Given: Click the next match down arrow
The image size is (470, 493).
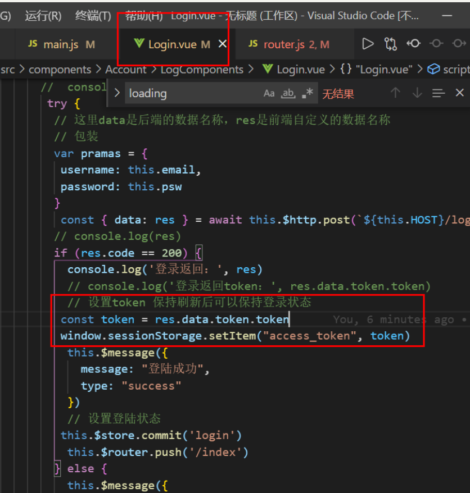Looking at the screenshot, I should pyautogui.click(x=417, y=93).
